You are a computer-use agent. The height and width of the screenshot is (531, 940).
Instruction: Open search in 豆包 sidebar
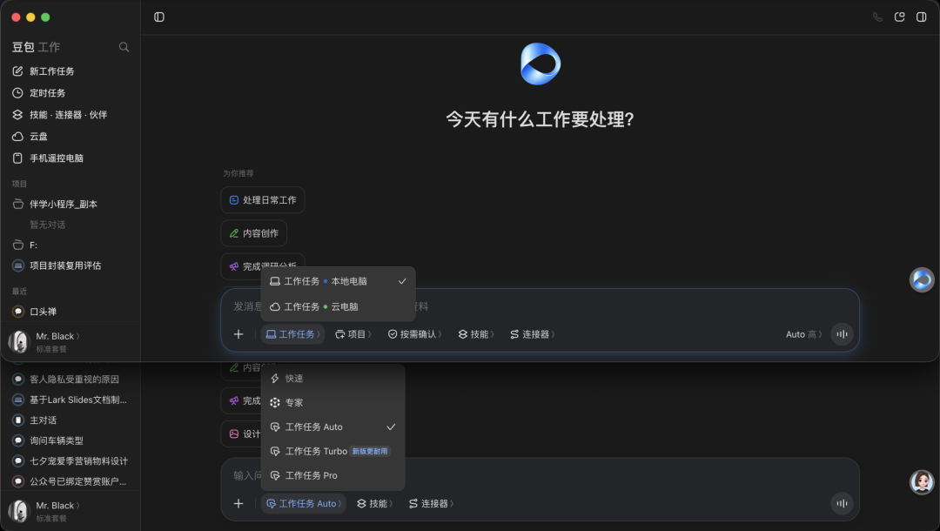pyautogui.click(x=124, y=47)
